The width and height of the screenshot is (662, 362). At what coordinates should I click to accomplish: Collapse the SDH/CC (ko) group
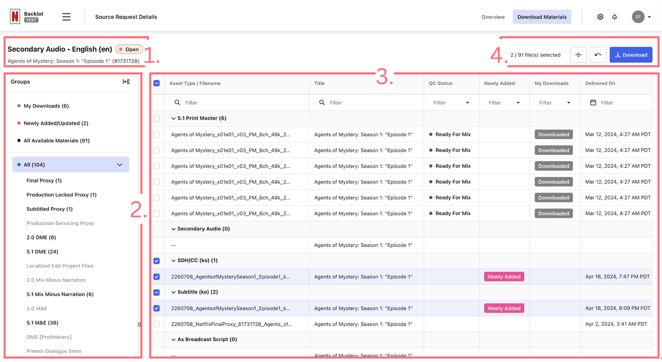tap(173, 261)
